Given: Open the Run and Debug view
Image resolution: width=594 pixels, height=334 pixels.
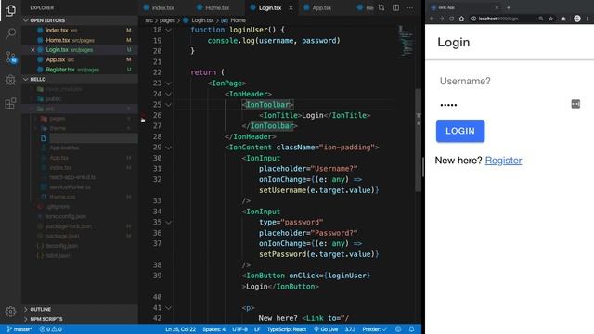Looking at the screenshot, I should tap(10, 80).
